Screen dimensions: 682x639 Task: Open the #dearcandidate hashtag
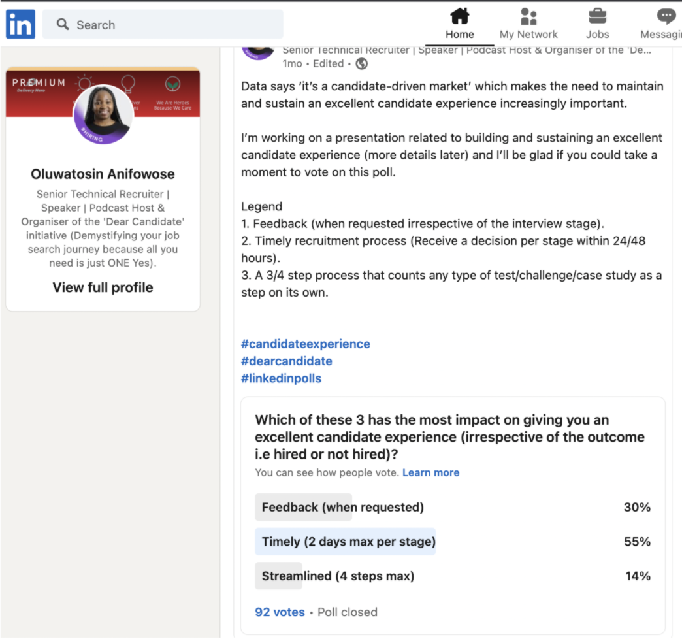point(286,361)
